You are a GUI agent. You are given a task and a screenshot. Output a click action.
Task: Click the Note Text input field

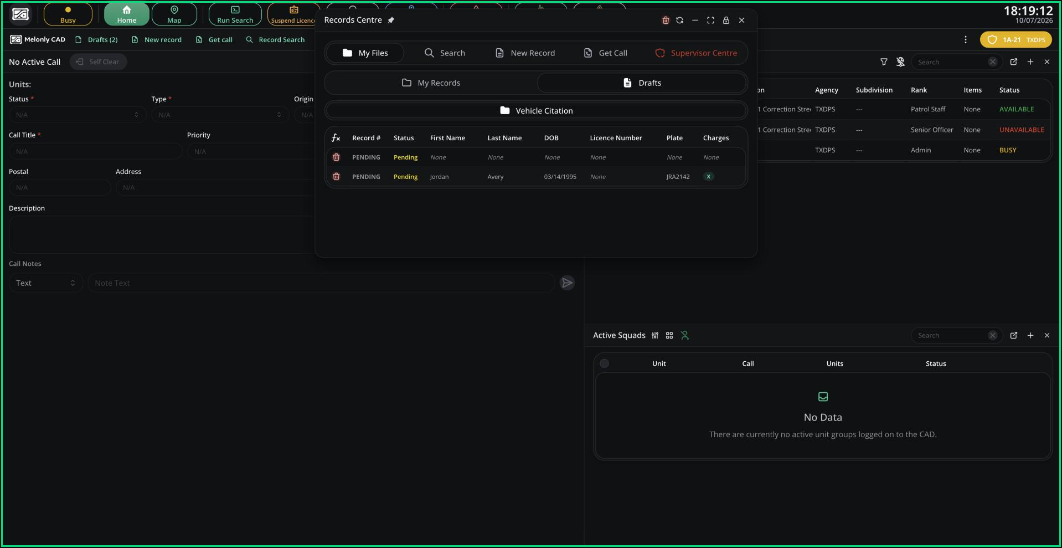pyautogui.click(x=321, y=283)
